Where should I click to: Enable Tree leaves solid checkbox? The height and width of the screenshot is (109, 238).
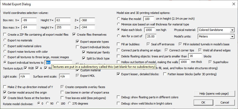62,98
